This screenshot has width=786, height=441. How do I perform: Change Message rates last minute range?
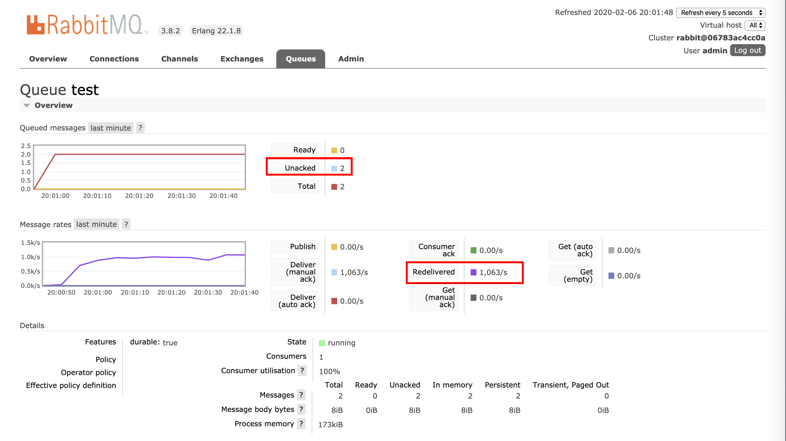pyautogui.click(x=96, y=224)
